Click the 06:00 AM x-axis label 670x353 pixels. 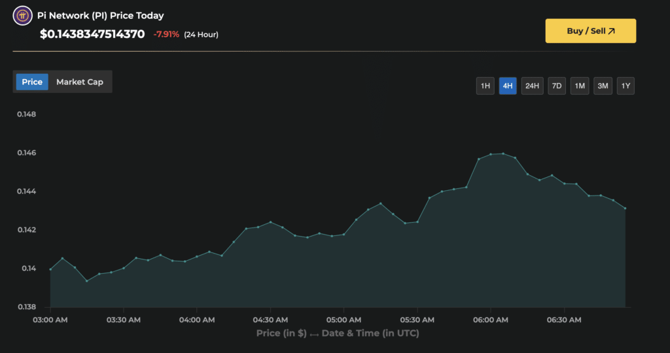491,320
